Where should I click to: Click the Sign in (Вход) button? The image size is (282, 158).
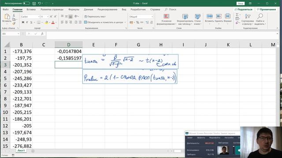coord(241,4)
